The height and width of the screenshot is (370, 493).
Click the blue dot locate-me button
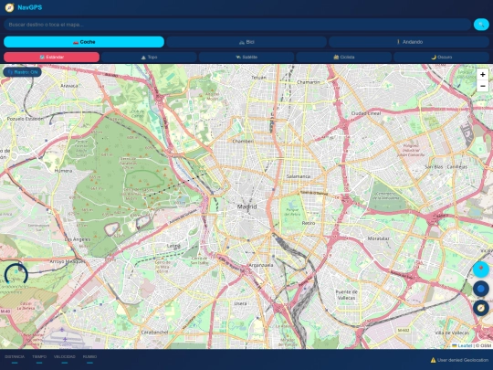481,289
